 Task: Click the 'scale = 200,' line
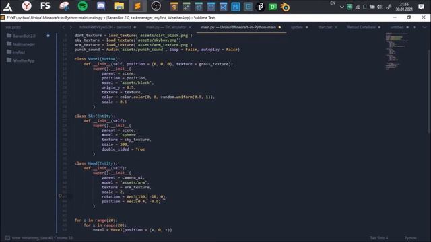click(x=115, y=145)
